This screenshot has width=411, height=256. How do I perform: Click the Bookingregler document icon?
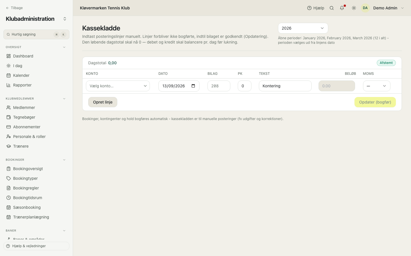point(9,188)
